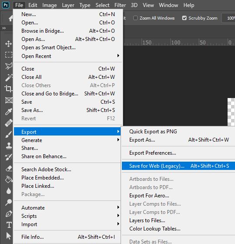
Task: Expand the Scripts submenu
Action: point(67,216)
